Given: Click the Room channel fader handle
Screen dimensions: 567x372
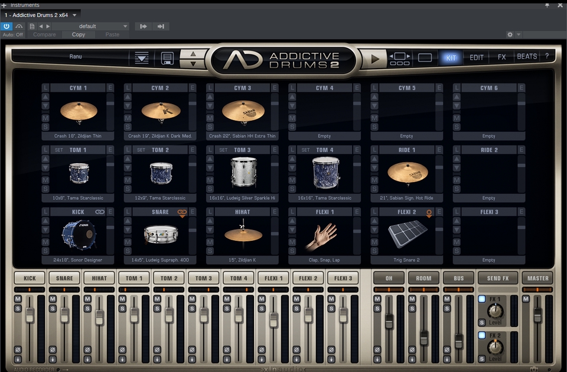Looking at the screenshot, I should click(x=424, y=337).
